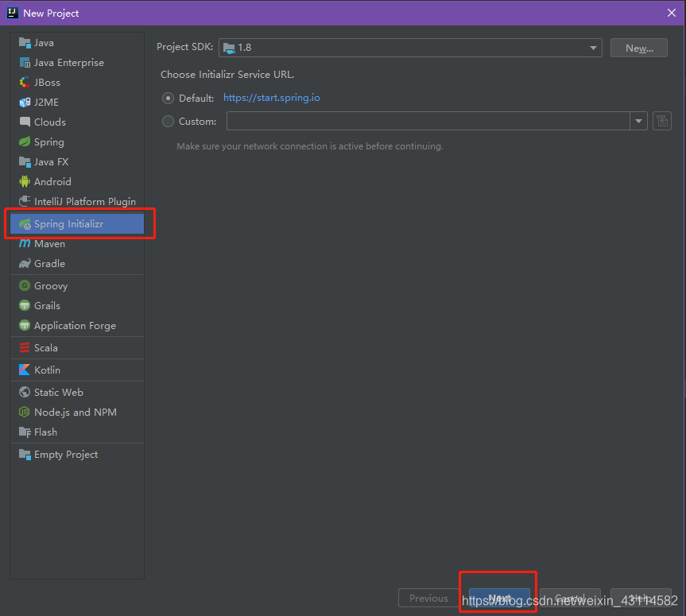The image size is (686, 616).
Task: Select Grails text in list
Action: tap(47, 306)
